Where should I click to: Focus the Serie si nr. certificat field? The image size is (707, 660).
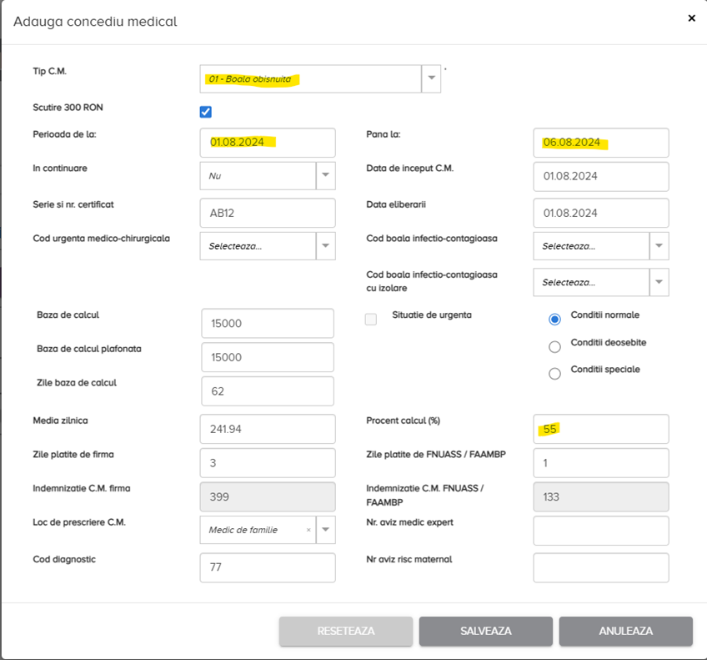268,213
